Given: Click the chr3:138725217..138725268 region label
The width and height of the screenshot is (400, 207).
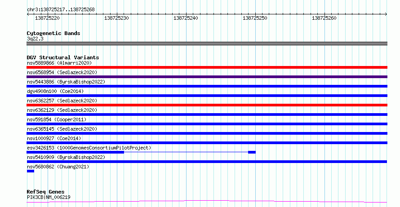Looking at the screenshot, I should click(61, 10).
